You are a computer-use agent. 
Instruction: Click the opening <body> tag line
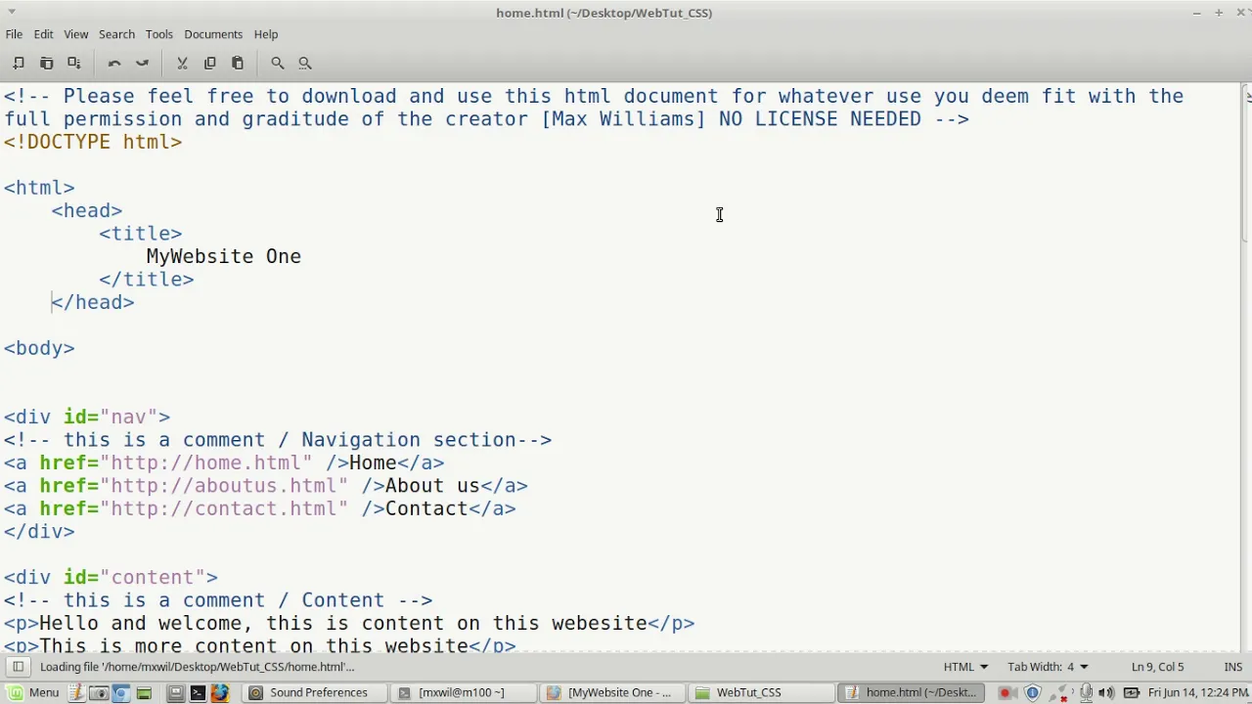click(39, 348)
